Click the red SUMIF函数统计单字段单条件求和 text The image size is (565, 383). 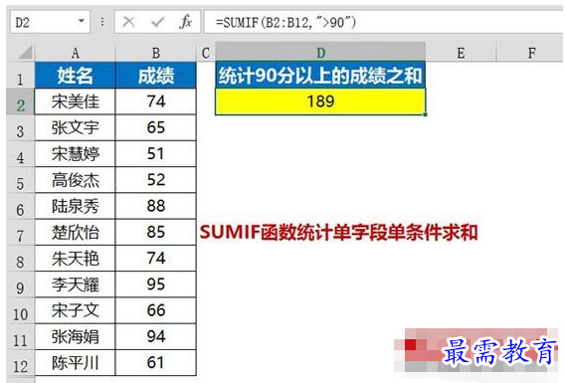coord(339,233)
